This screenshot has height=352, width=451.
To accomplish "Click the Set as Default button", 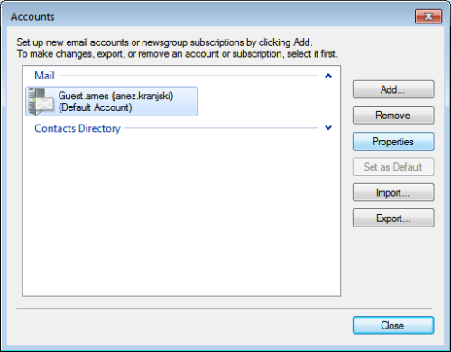I will [x=393, y=167].
